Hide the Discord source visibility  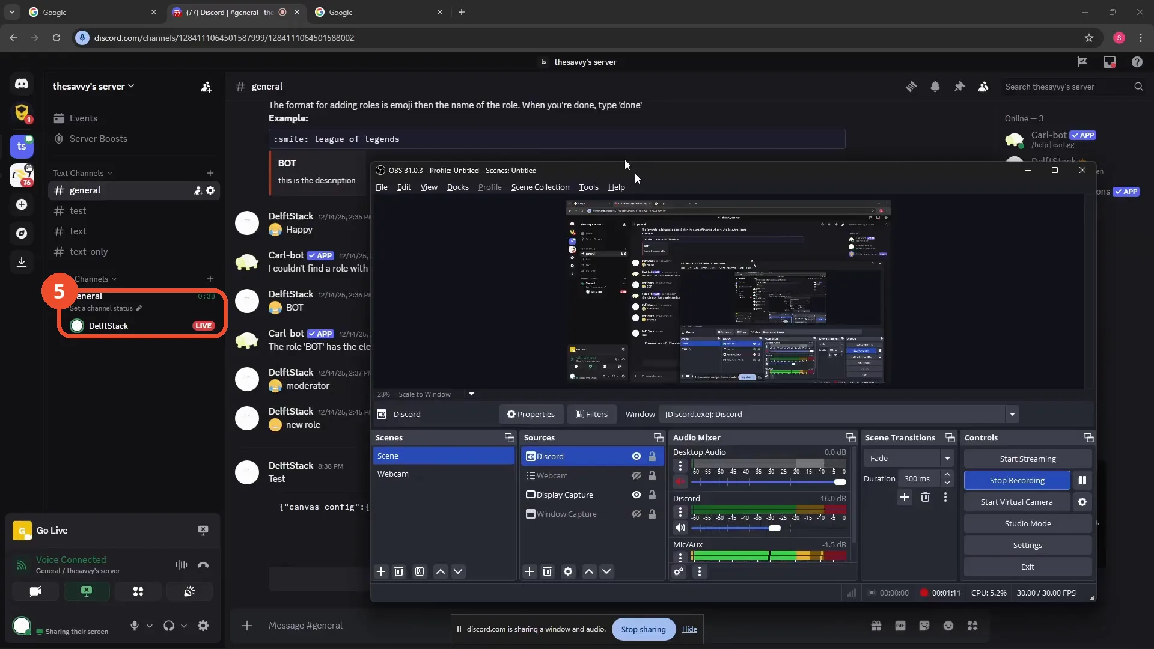(636, 456)
